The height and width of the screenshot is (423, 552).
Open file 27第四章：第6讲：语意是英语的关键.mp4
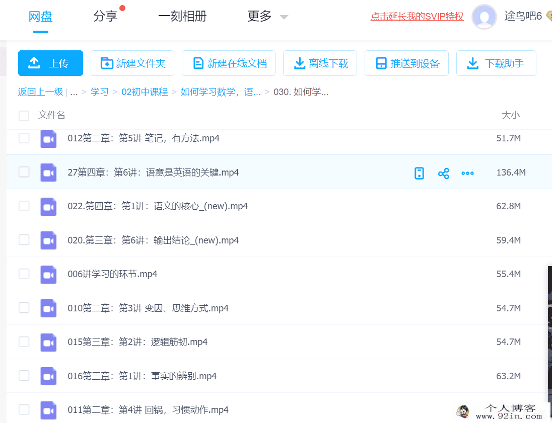153,173
